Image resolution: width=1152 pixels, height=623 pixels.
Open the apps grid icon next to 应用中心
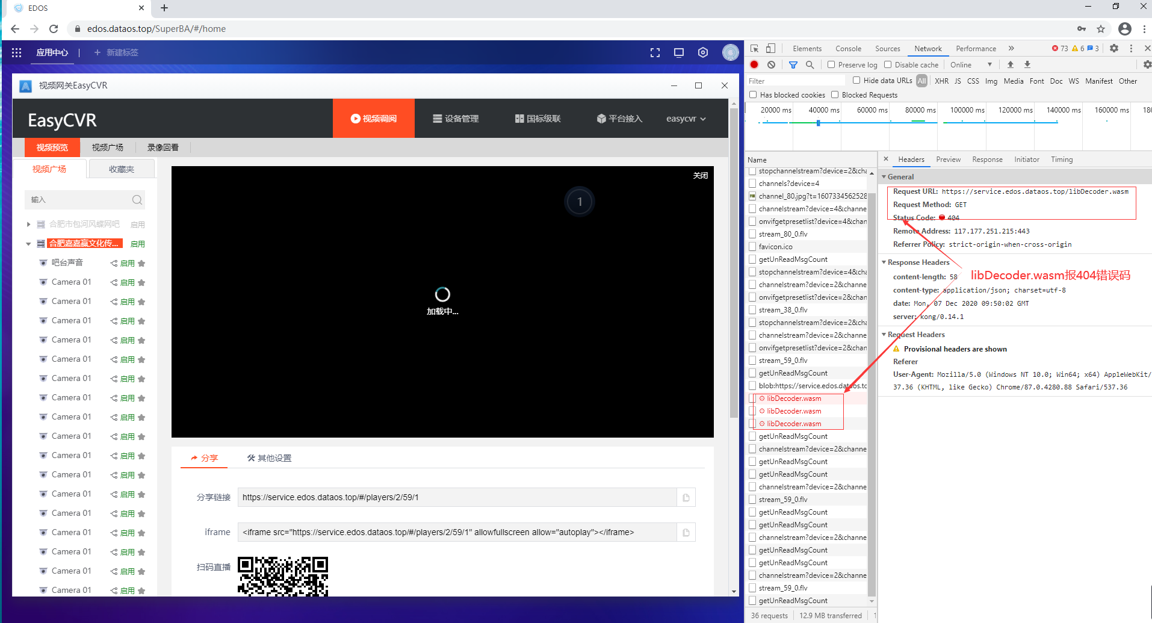coord(16,52)
